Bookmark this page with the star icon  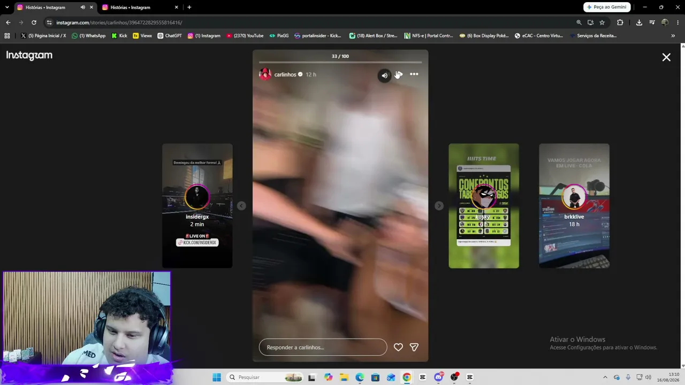(x=602, y=22)
